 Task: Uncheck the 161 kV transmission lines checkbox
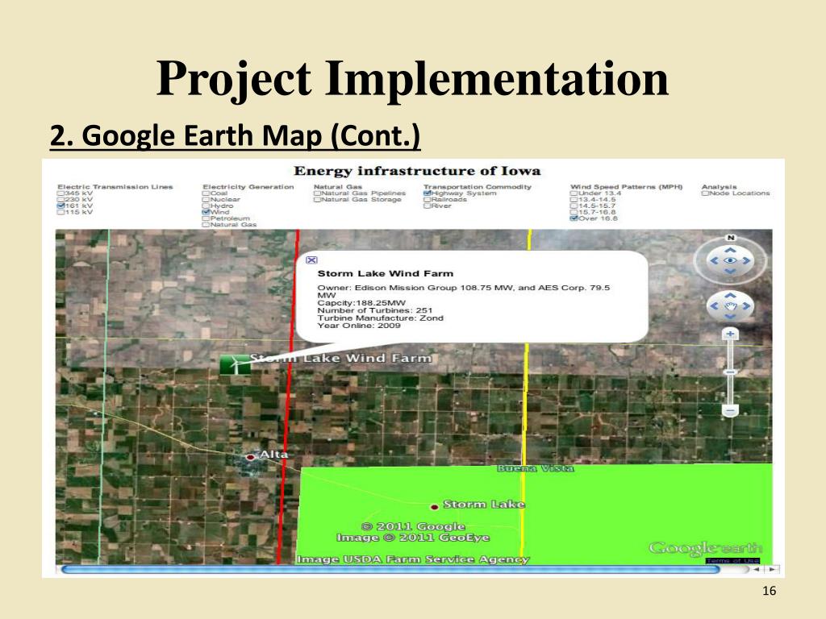61,206
